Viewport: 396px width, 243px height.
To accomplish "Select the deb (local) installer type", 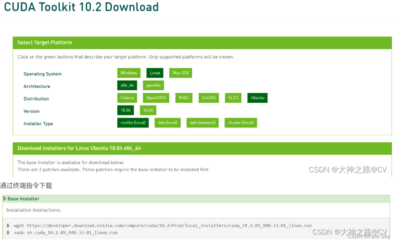I will [168, 123].
